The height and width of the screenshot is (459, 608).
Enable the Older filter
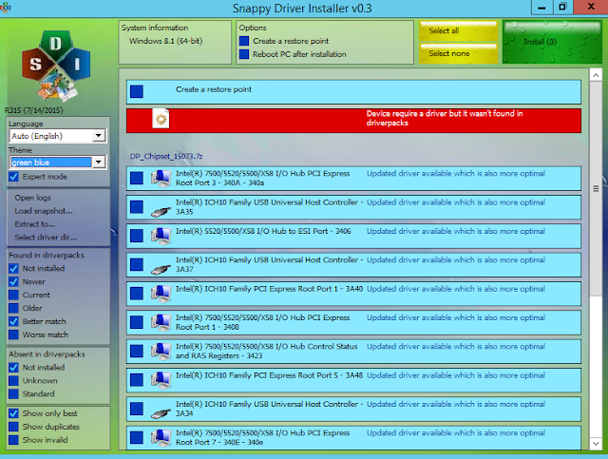pyautogui.click(x=13, y=308)
